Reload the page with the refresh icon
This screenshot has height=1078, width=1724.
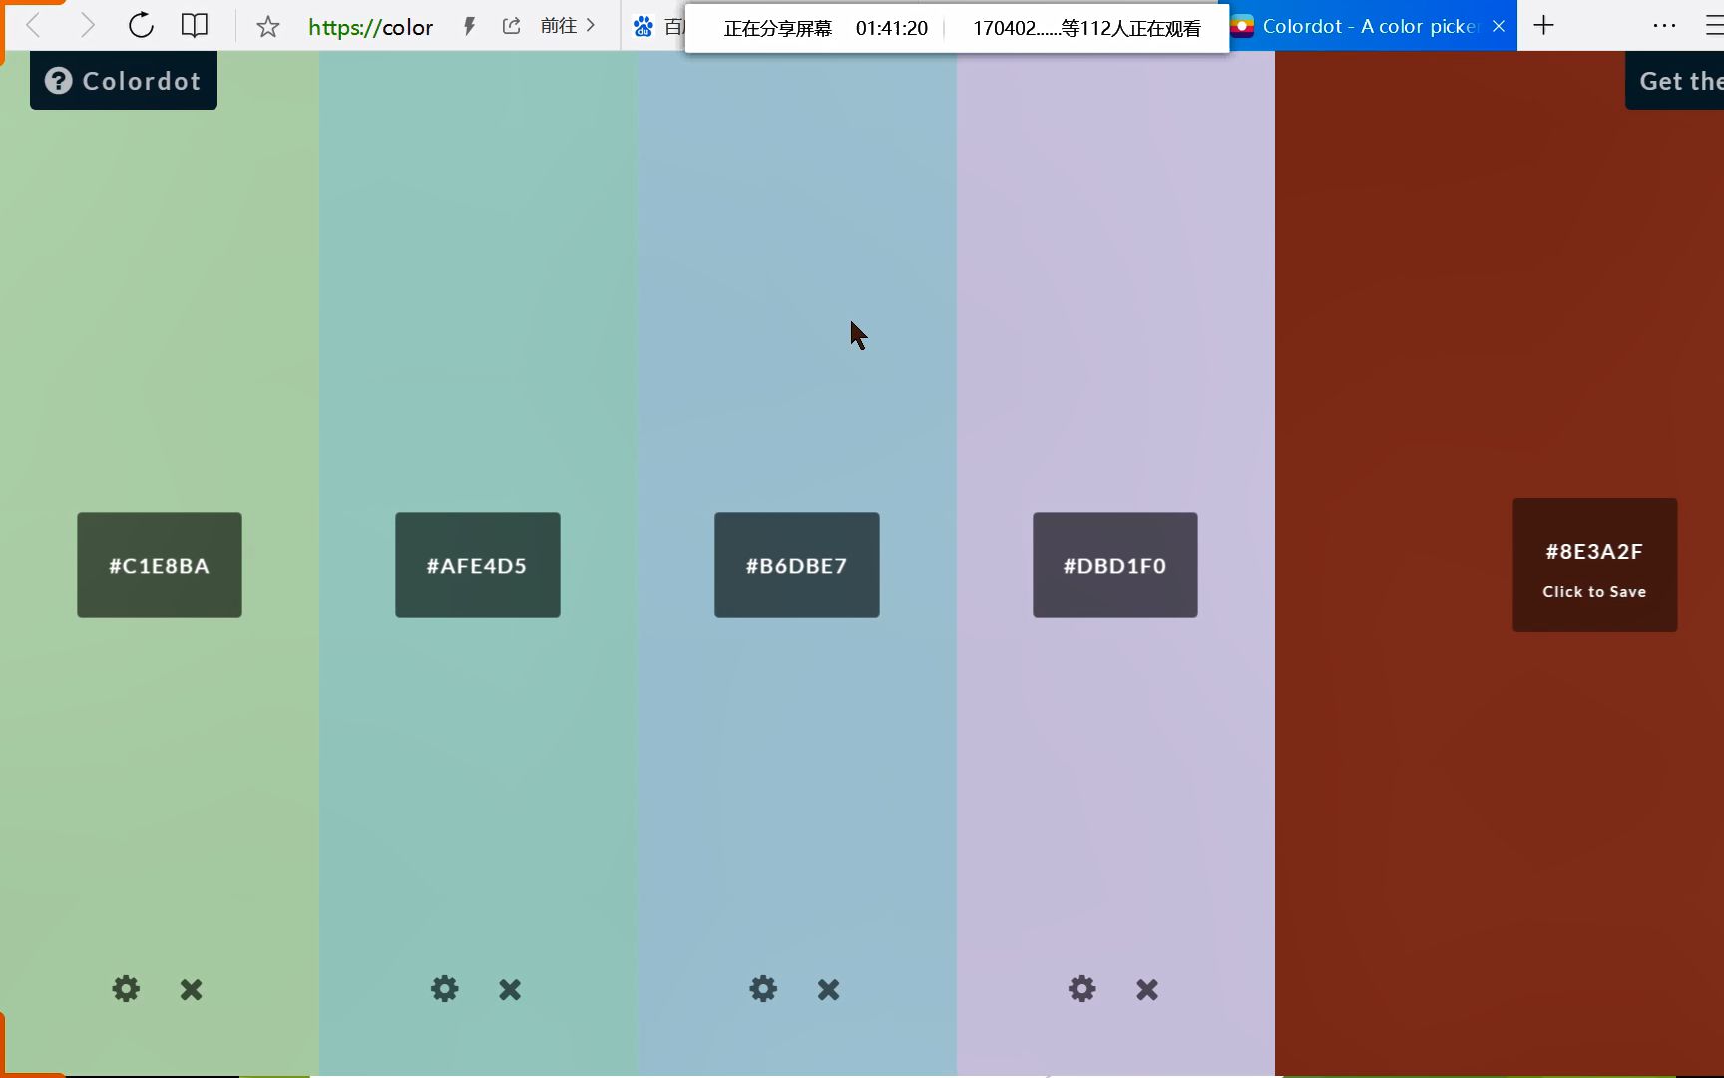click(141, 25)
